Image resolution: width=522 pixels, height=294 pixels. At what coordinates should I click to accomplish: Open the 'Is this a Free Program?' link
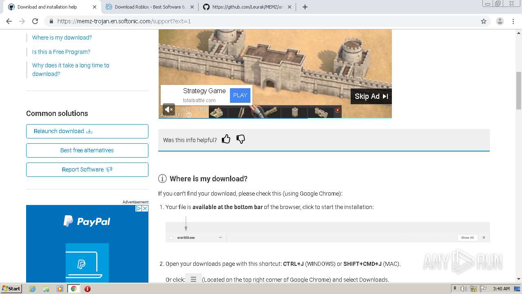tap(61, 52)
